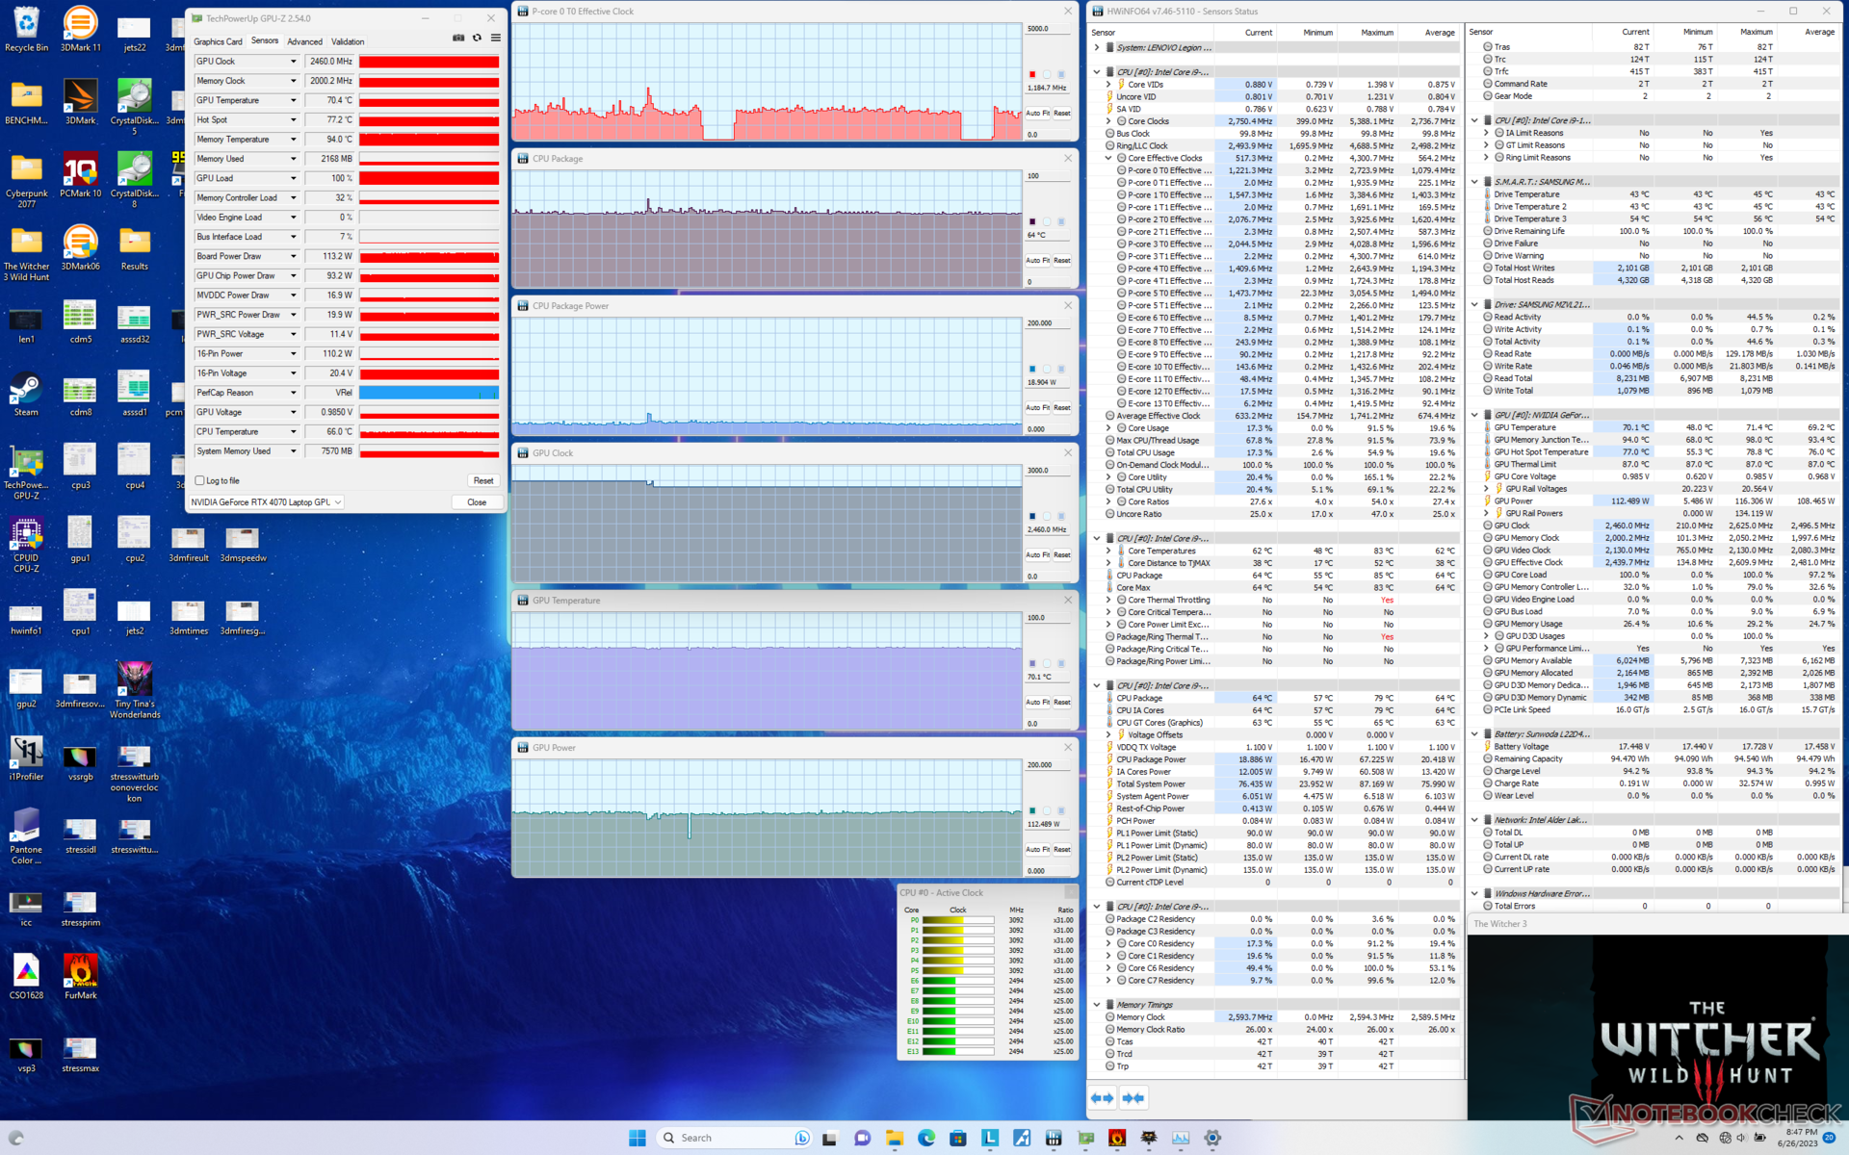Click Auto Fit on the GPU Temperature graph
1849x1155 pixels.
pos(1036,702)
